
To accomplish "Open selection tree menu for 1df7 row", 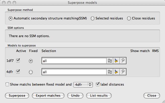I will (110, 61).
